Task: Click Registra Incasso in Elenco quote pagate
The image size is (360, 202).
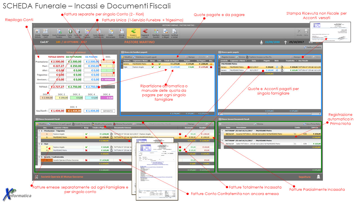Action: [227, 57]
